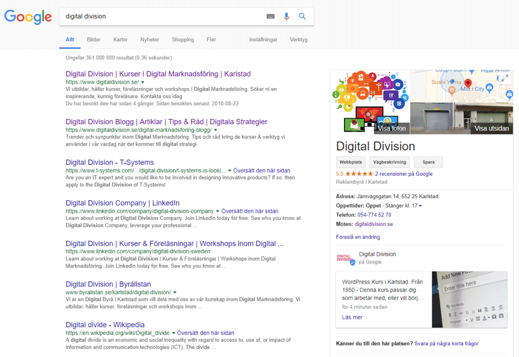Image resolution: width=519 pixels, height=357 pixels.
Task: Open dropdown arrow beside Wikipedia URL
Action: click(x=173, y=333)
